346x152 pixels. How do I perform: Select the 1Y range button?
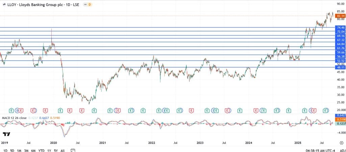pyautogui.click(x=49, y=150)
